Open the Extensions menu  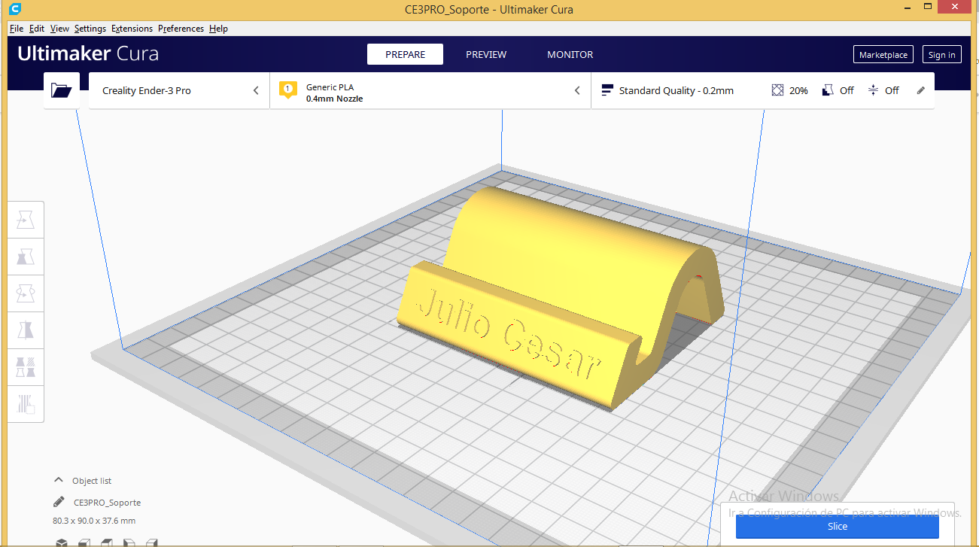tap(132, 29)
